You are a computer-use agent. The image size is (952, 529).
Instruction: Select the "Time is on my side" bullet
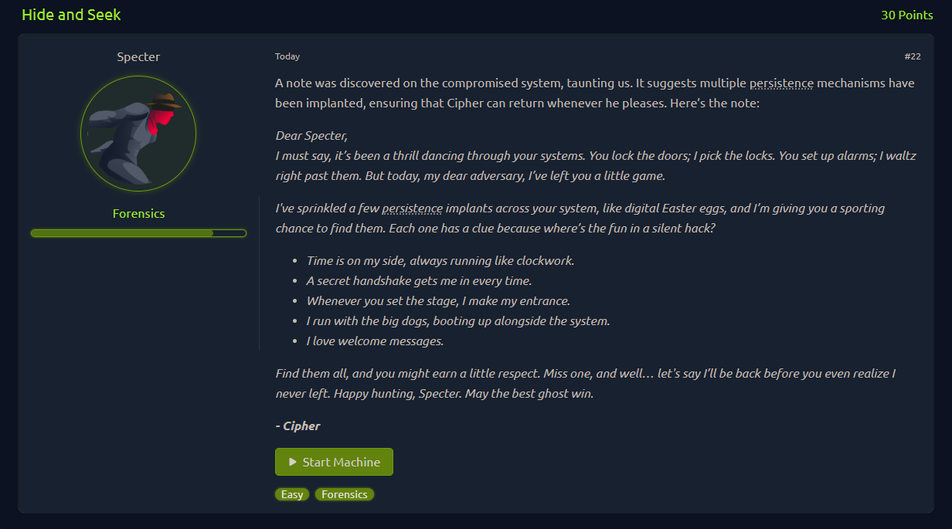click(x=440, y=261)
